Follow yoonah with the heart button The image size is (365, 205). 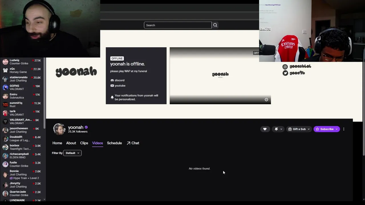[x=265, y=129]
